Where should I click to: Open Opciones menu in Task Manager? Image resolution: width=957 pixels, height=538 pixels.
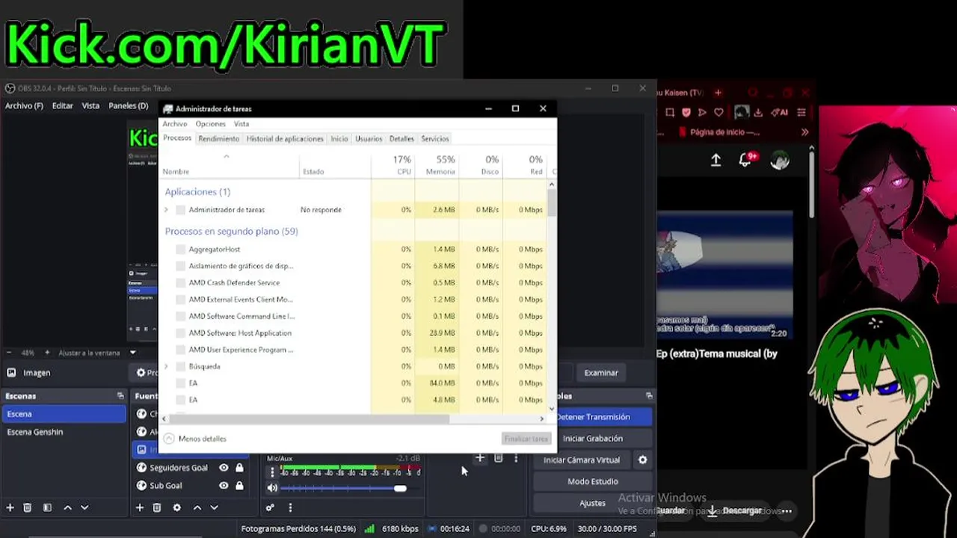pos(211,124)
